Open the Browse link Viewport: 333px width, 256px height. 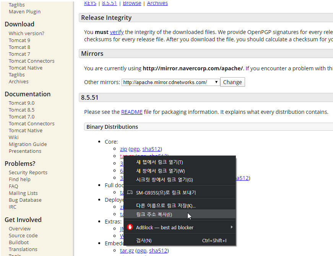[132, 3]
